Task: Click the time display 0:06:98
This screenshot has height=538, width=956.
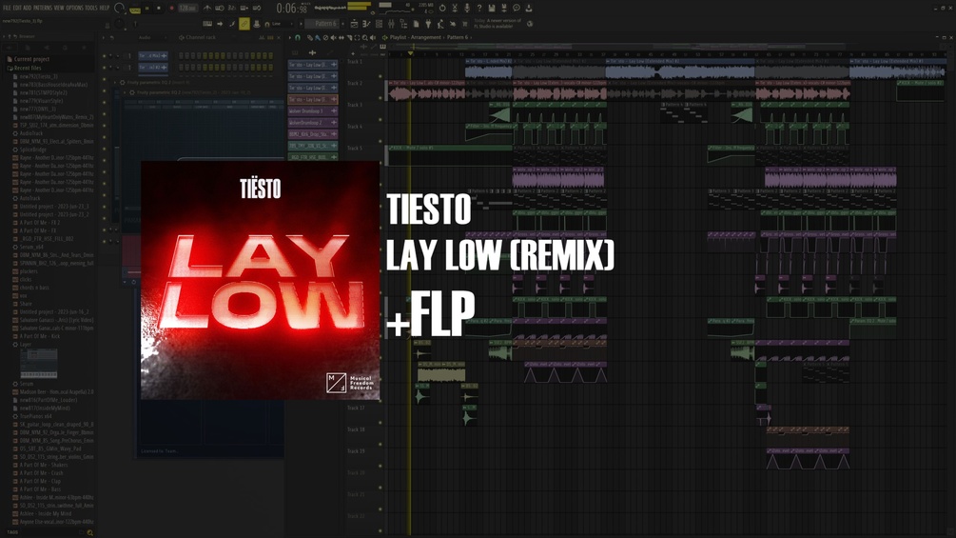Action: point(291,9)
